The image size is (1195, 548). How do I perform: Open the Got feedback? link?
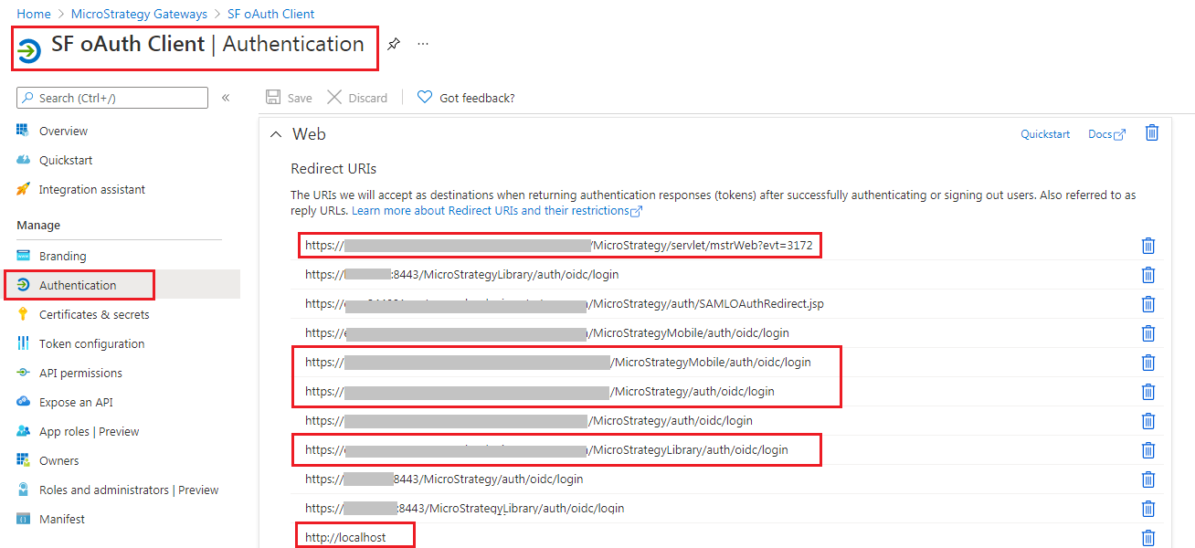(x=466, y=98)
